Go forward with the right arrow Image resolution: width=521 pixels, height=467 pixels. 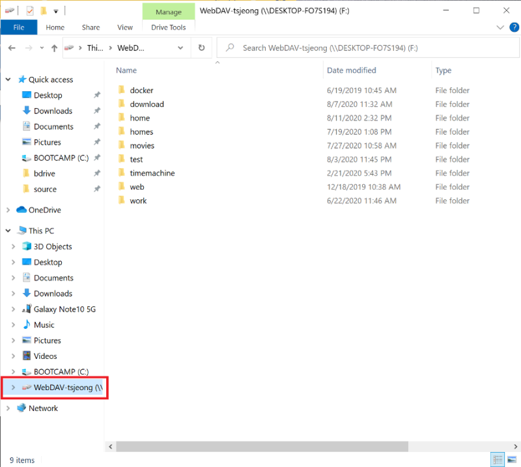point(29,48)
